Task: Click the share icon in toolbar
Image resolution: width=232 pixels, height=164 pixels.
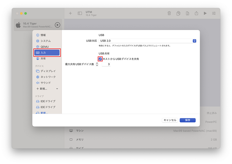Action: pos(196,13)
